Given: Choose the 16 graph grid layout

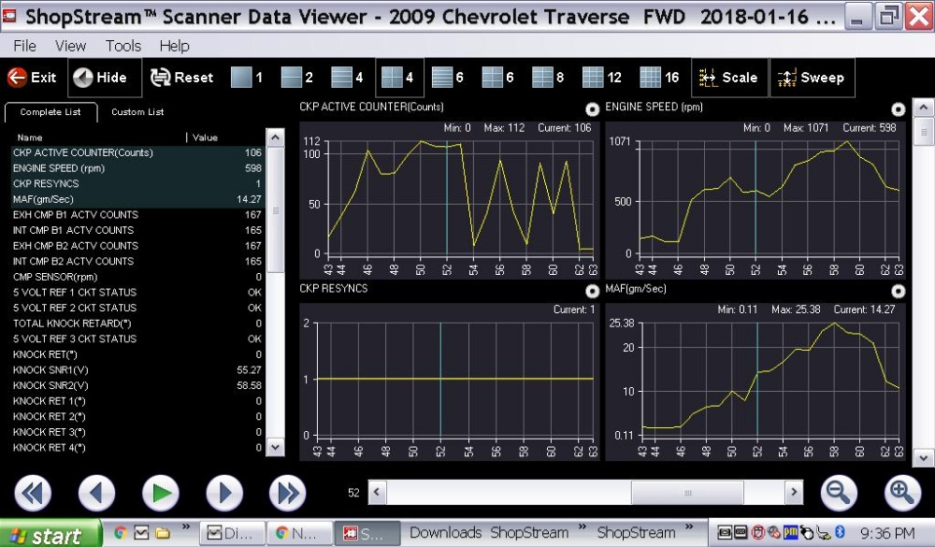Looking at the screenshot, I should coord(659,78).
